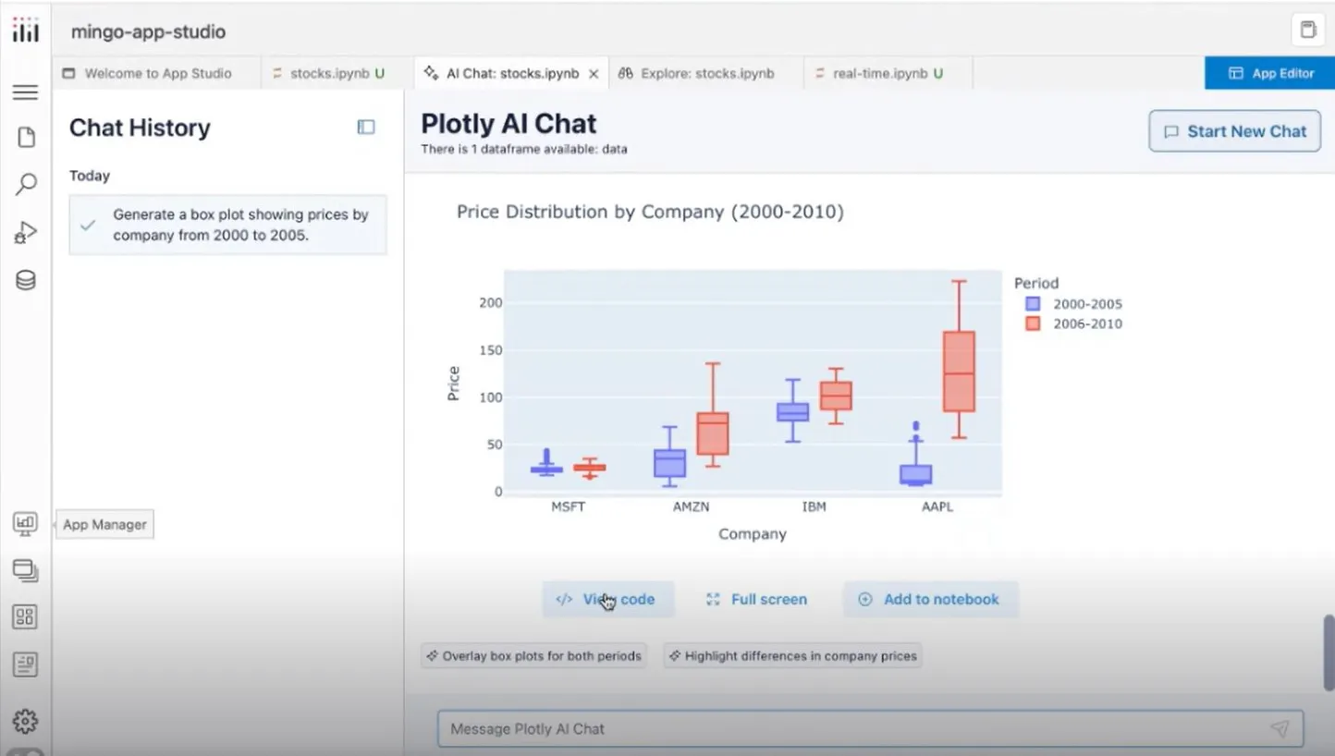Send message with paper plane icon
Image resolution: width=1335 pixels, height=756 pixels.
click(x=1280, y=729)
